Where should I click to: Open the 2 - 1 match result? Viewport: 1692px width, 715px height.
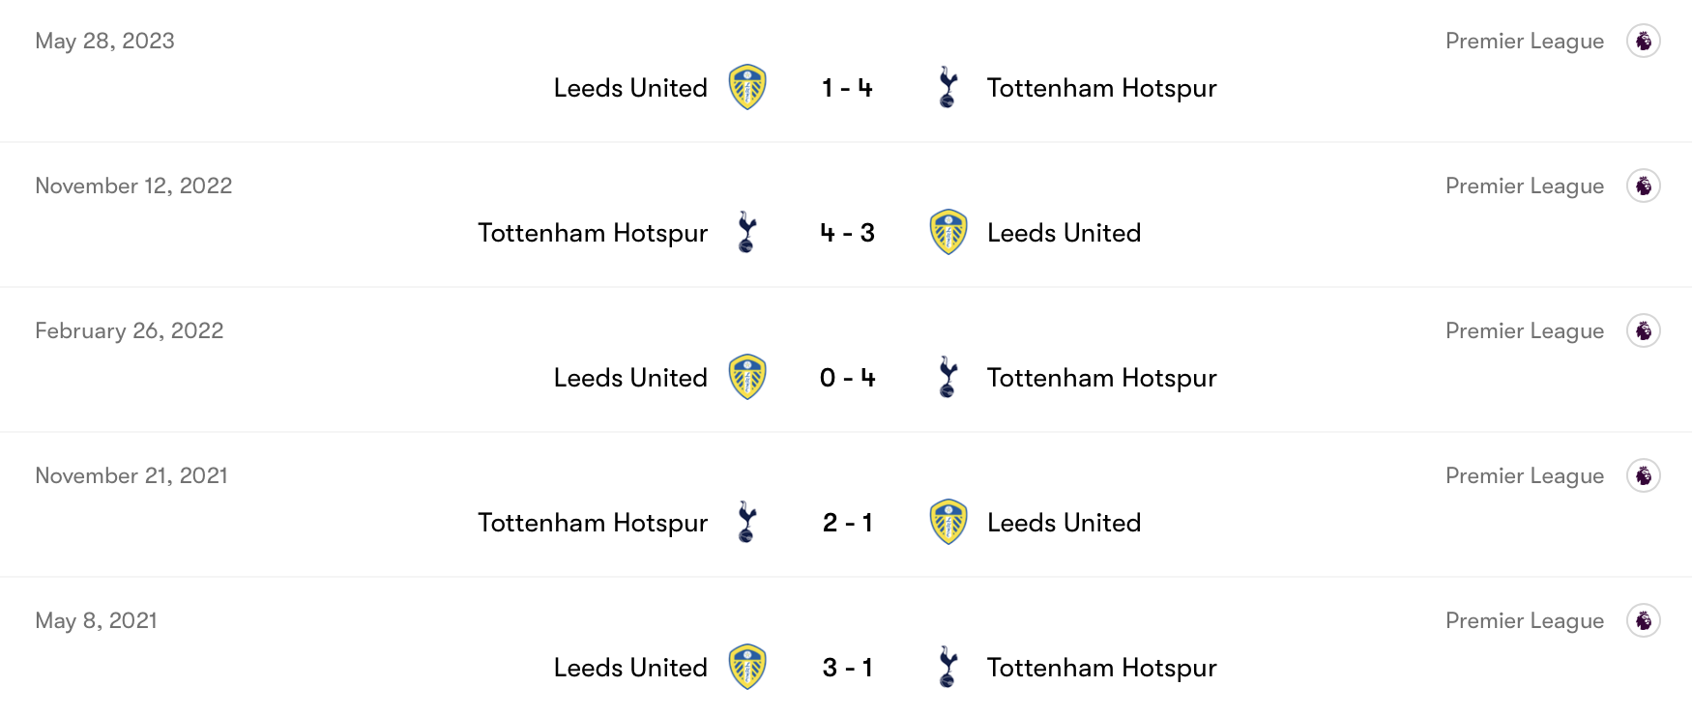click(x=847, y=523)
